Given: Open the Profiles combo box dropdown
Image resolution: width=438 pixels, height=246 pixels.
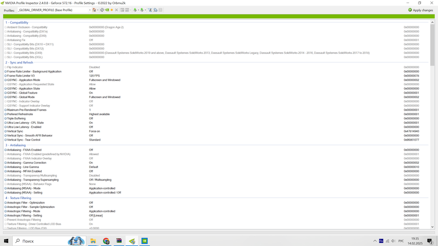Looking at the screenshot, I should (90, 10).
